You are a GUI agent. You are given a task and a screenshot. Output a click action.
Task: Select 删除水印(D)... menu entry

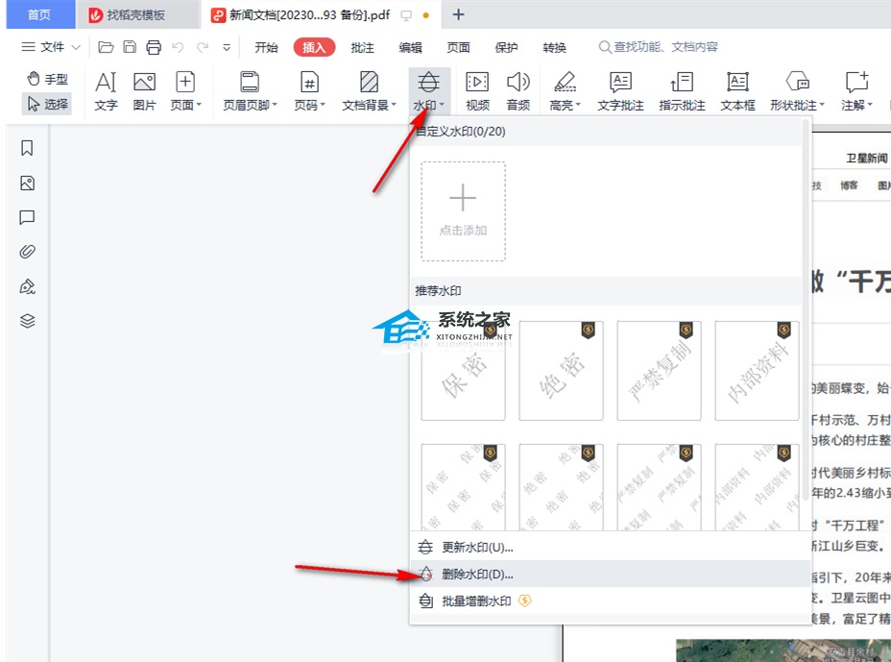tap(611, 575)
